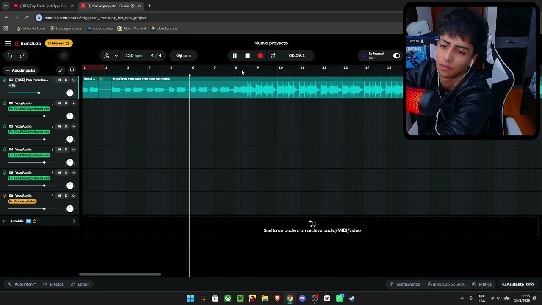Expand track 01 options chevron

tap(73, 80)
